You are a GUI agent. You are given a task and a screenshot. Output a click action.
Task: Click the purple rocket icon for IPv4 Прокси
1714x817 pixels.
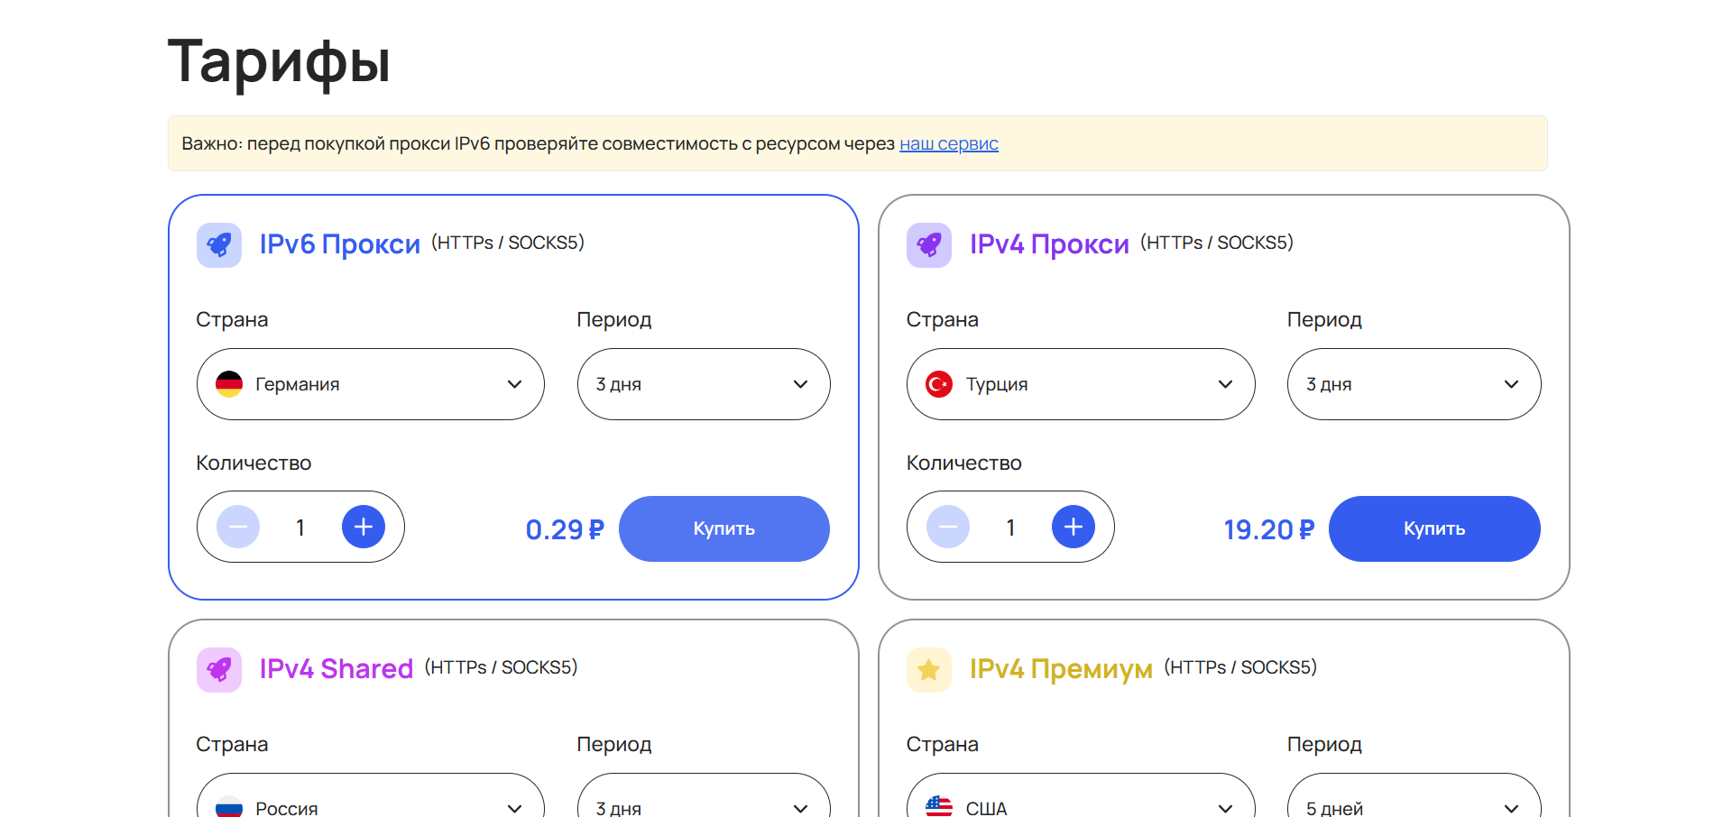929,245
